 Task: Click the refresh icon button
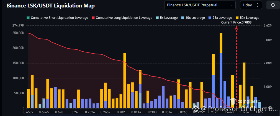click(x=273, y=5)
